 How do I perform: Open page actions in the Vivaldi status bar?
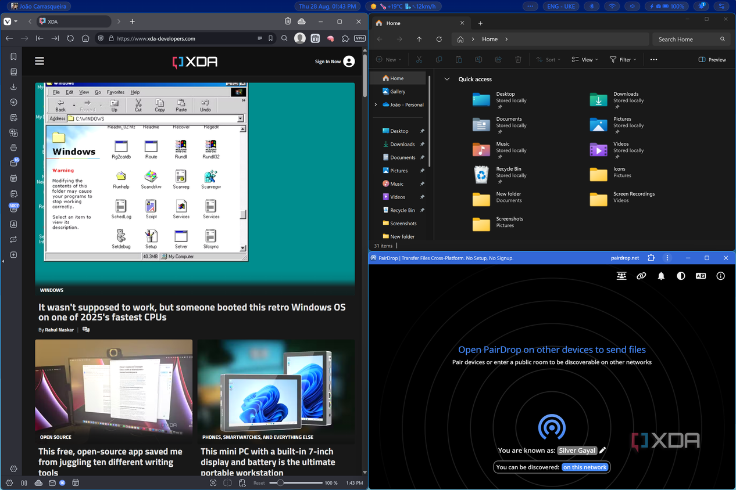click(241, 482)
